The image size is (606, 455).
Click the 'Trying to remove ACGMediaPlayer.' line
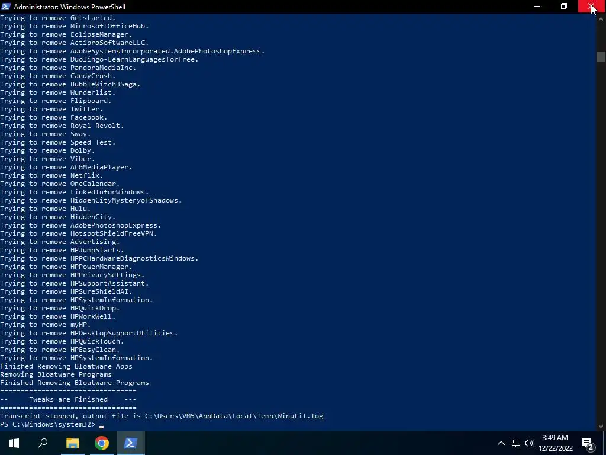66,167
